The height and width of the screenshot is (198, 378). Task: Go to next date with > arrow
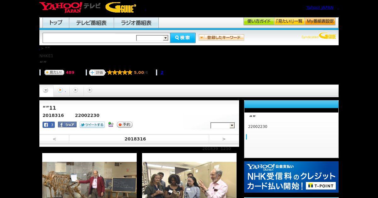click(x=224, y=139)
